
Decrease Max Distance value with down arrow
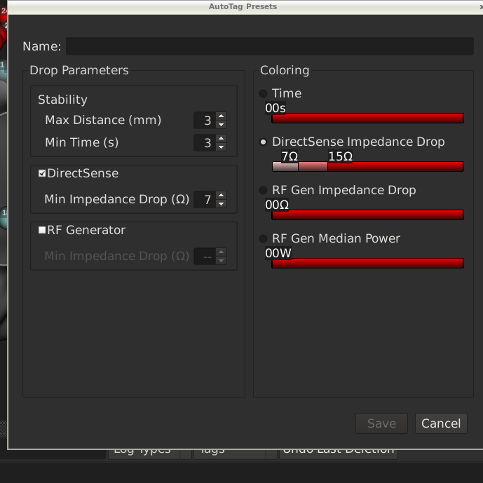click(x=222, y=124)
